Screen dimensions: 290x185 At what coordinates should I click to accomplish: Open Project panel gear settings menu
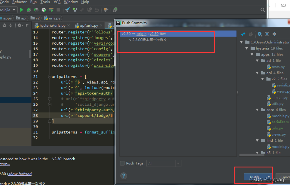pos(20,25)
